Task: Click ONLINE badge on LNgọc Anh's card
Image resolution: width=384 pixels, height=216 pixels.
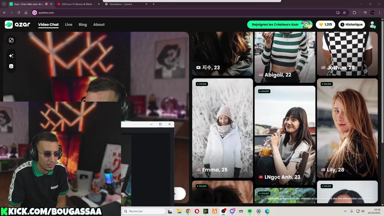Action: 264,91
